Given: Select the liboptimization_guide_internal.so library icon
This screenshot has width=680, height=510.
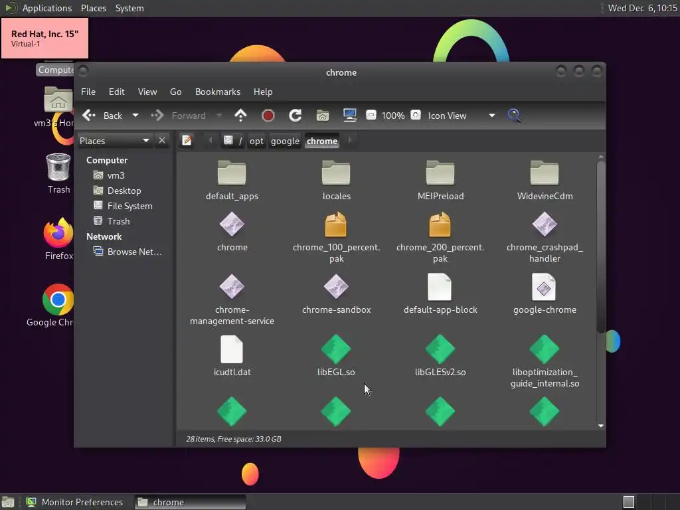Looking at the screenshot, I should pos(545,349).
